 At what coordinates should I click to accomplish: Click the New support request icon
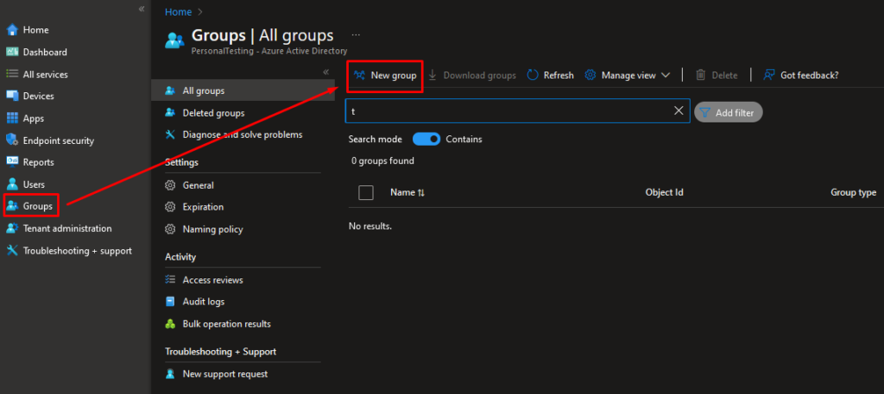pos(170,373)
